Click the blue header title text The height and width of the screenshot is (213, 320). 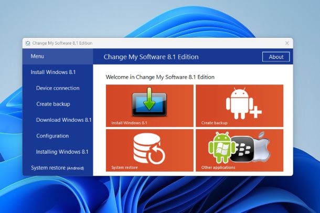151,57
